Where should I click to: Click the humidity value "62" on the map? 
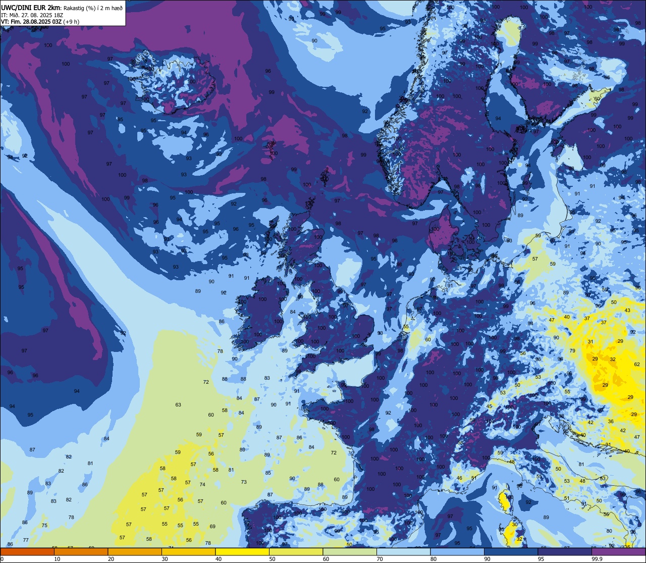point(637,364)
